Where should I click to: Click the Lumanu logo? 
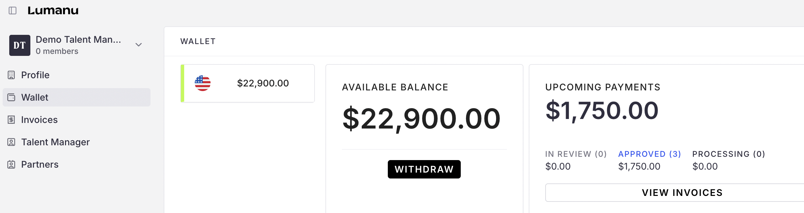coord(53,11)
